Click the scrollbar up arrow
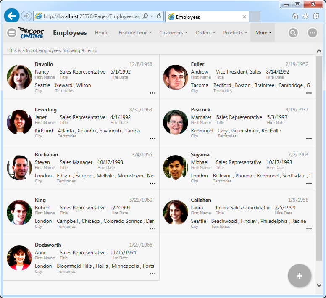The width and height of the screenshot is (326, 298). tap(319, 51)
